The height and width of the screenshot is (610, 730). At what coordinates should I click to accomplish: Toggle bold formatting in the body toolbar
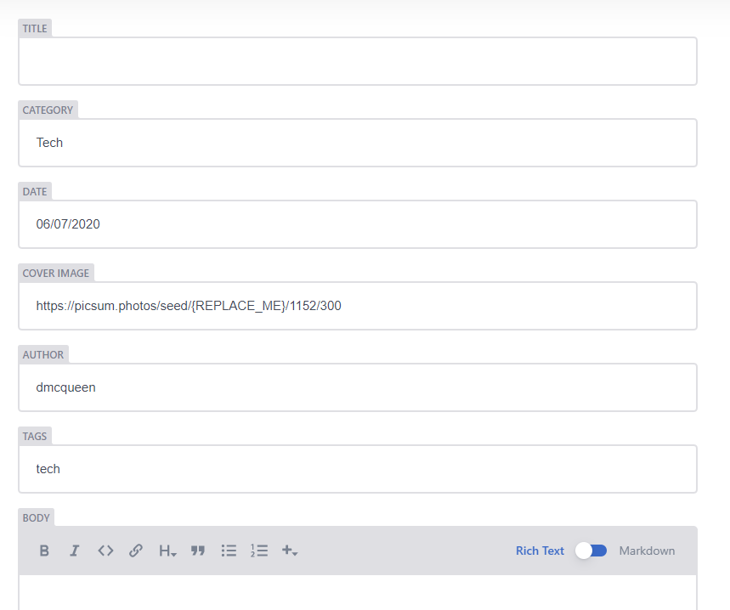[43, 551]
